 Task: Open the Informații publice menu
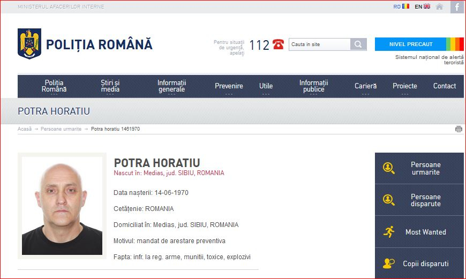[x=313, y=86]
